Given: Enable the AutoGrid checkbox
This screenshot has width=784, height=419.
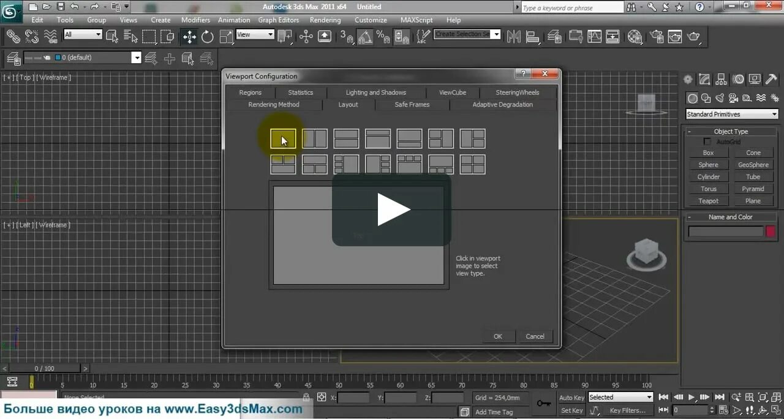Looking at the screenshot, I should [x=707, y=142].
